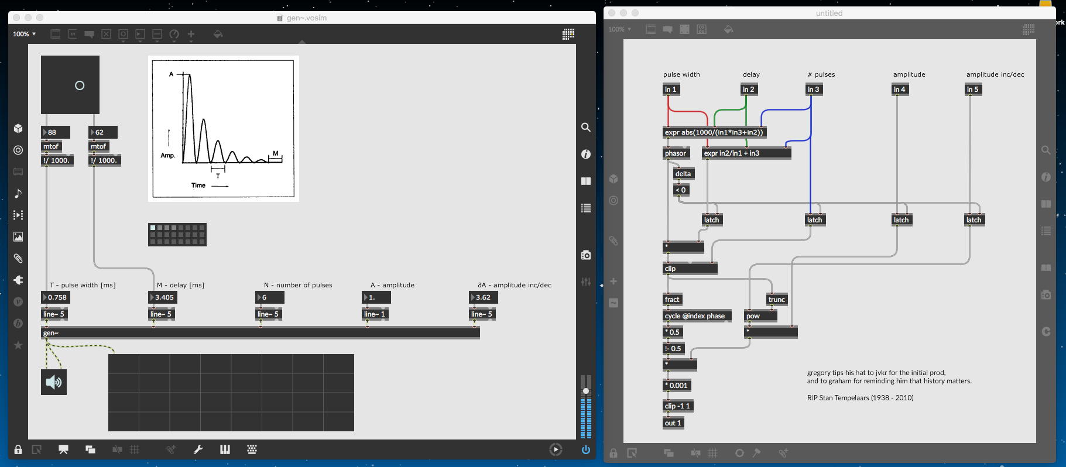The width and height of the screenshot is (1066, 467).
Task: Click the circle handle in the 2D pictslider
Action: pos(80,85)
